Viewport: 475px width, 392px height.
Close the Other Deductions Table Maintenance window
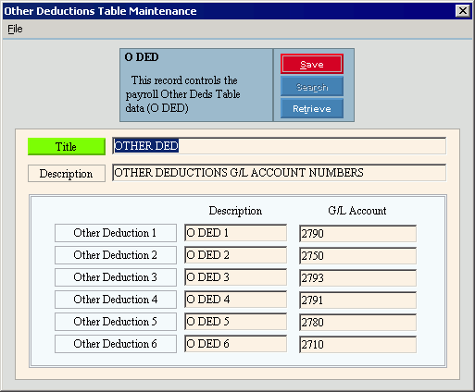point(463,11)
